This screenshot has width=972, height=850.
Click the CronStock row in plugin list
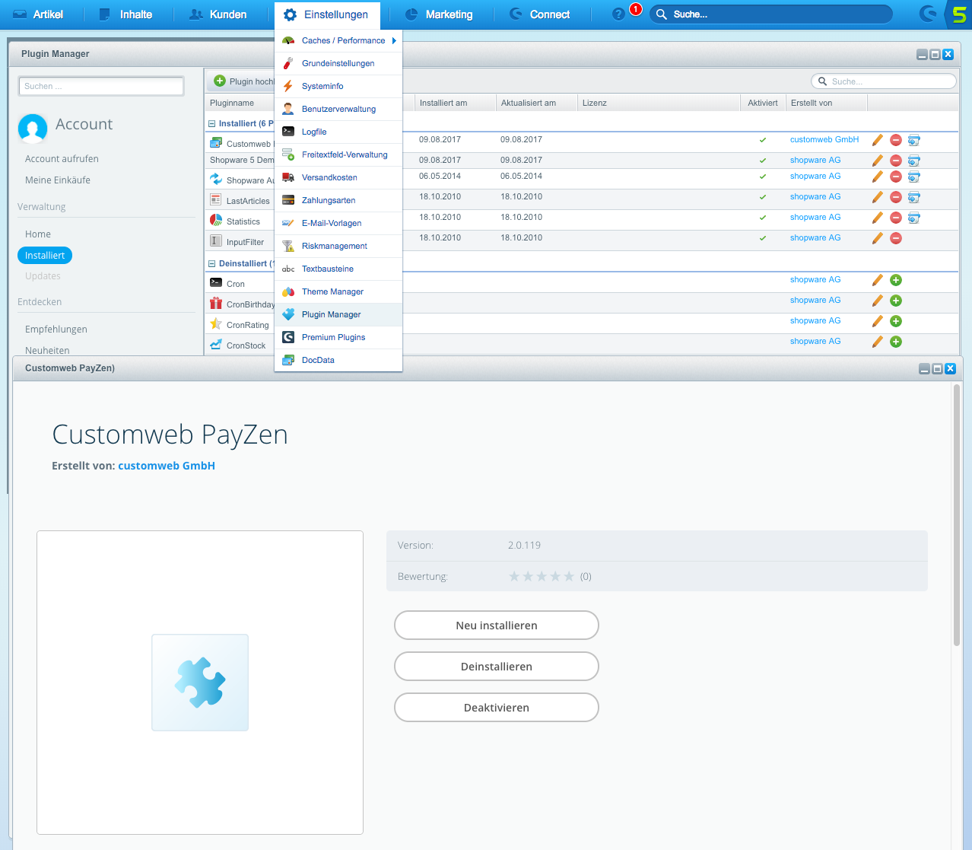click(x=582, y=345)
